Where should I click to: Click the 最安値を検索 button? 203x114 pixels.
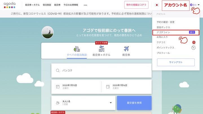(x=134, y=103)
